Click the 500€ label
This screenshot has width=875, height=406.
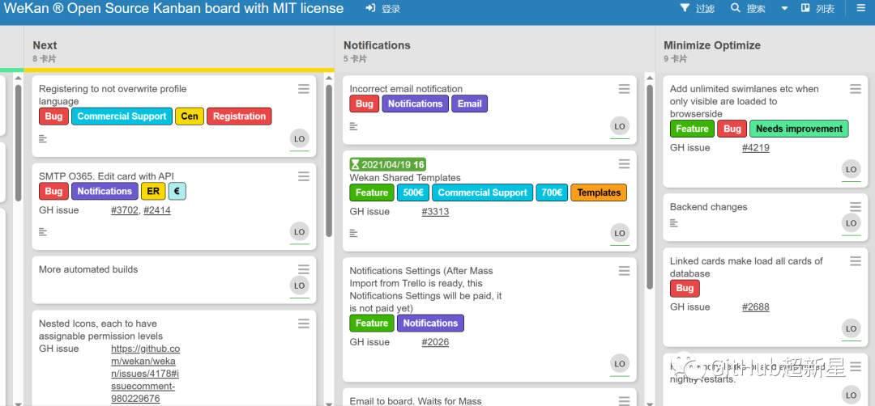[413, 192]
